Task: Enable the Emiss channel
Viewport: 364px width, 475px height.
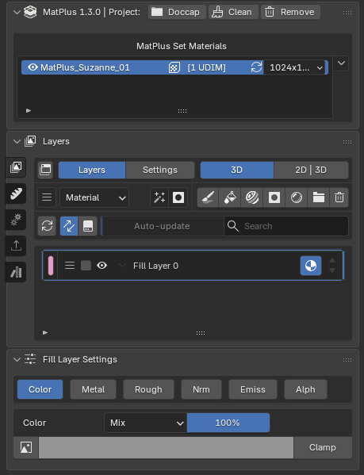Action: pos(253,389)
